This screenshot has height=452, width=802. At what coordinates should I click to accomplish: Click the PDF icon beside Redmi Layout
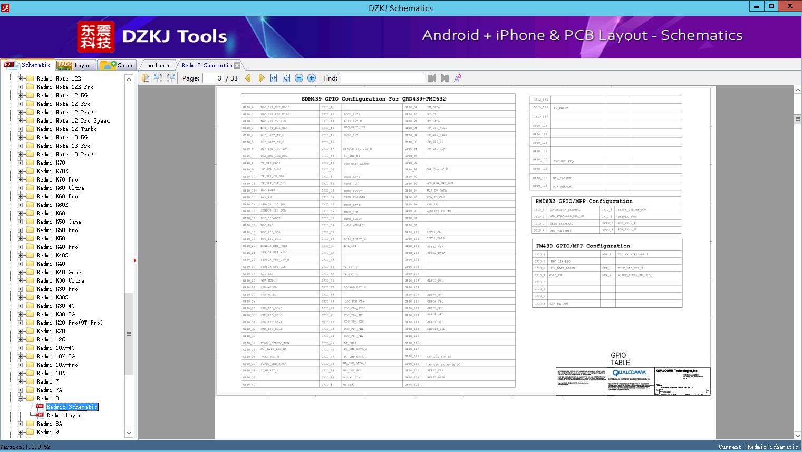click(x=40, y=415)
